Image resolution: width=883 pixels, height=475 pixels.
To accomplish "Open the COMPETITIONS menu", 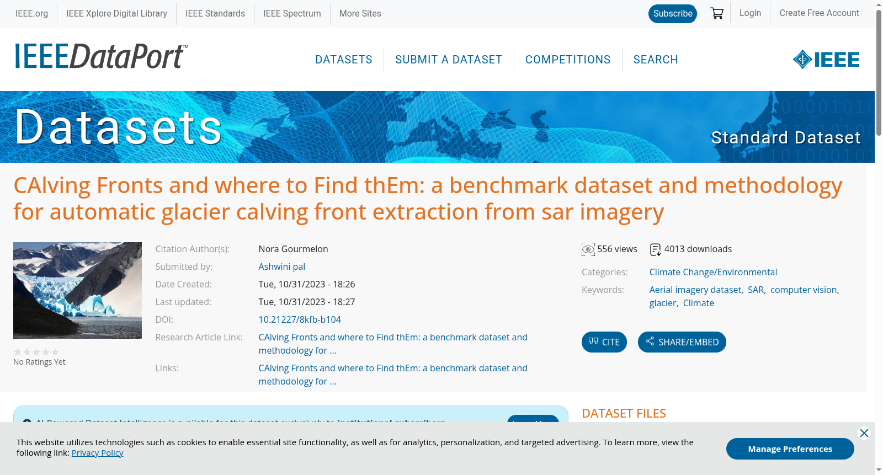I will 568,60.
